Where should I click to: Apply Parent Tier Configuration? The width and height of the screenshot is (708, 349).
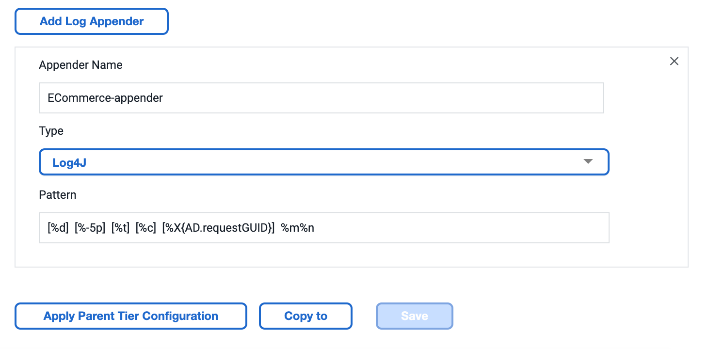click(131, 316)
